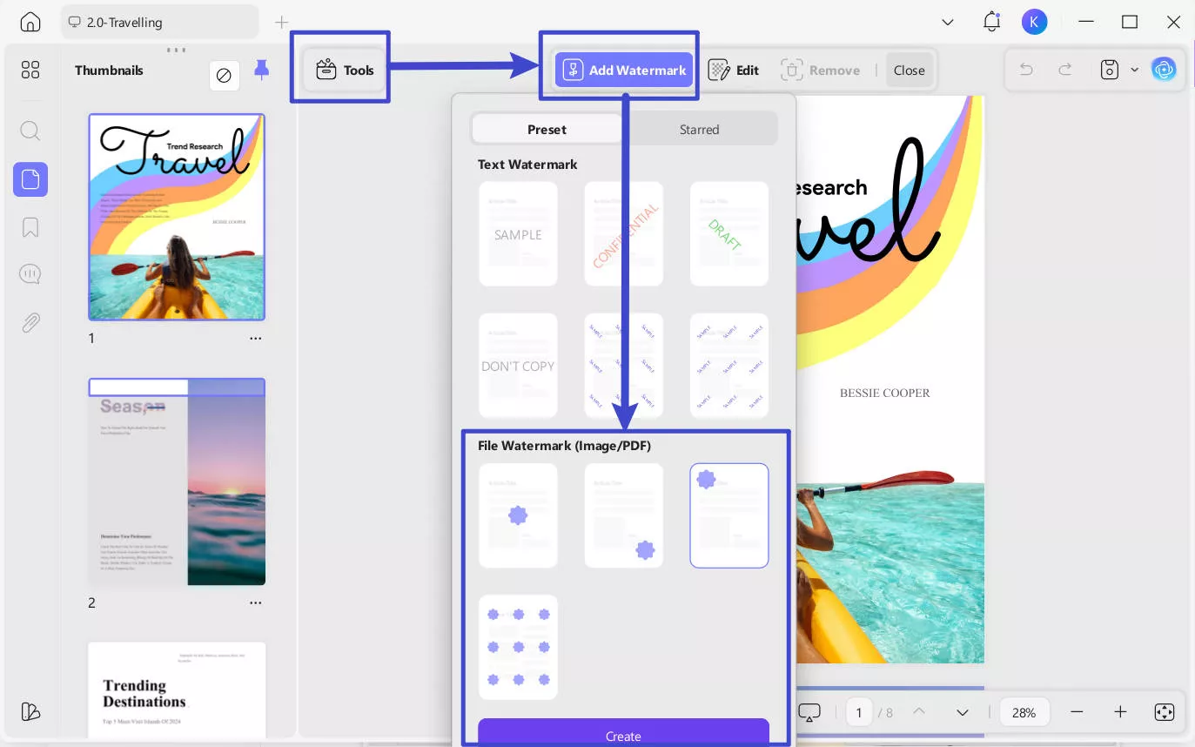Save the document with the floppy disk icon
Viewport: 1195px width, 747px height.
tap(1110, 69)
